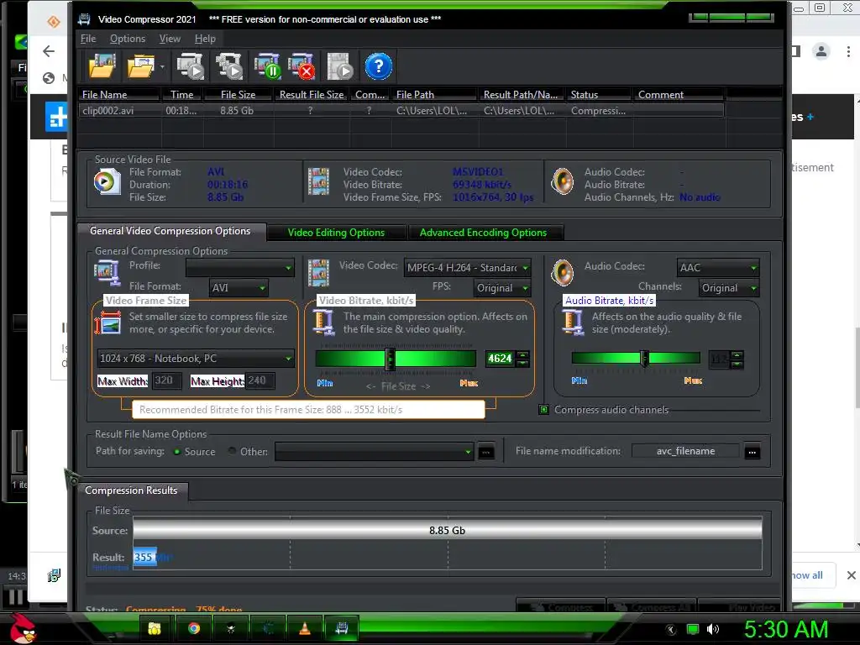
Task: Sort by the Status column header
Action: pyautogui.click(x=600, y=95)
